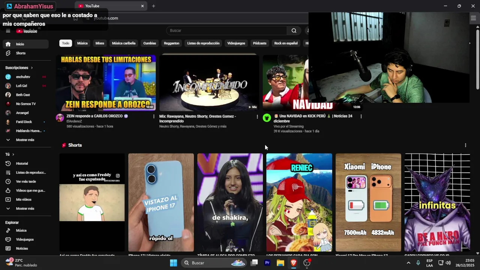Select the Reggaeton filter chip

coord(172,43)
